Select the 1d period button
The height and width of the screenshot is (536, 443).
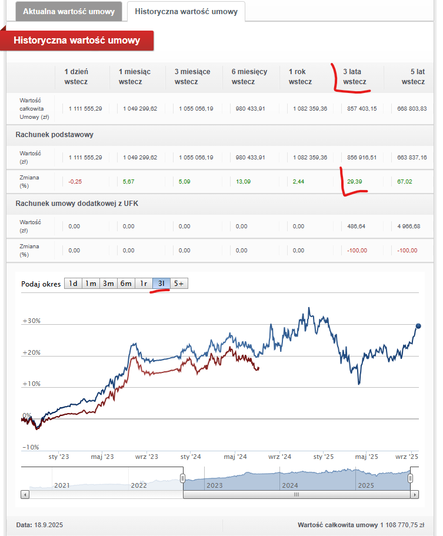coord(73,284)
